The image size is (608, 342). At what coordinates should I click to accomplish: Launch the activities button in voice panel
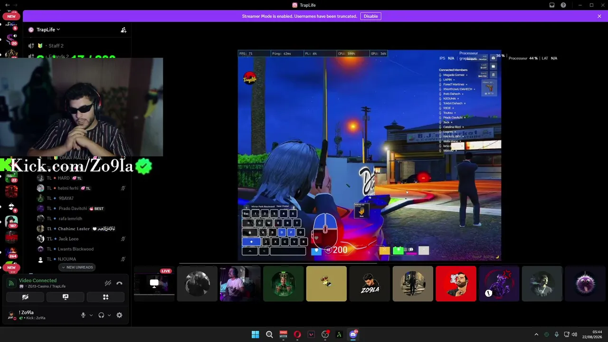click(x=105, y=297)
